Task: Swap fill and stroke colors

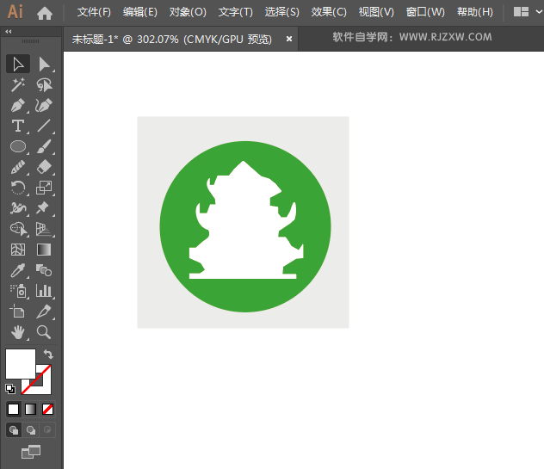Action: tap(49, 354)
